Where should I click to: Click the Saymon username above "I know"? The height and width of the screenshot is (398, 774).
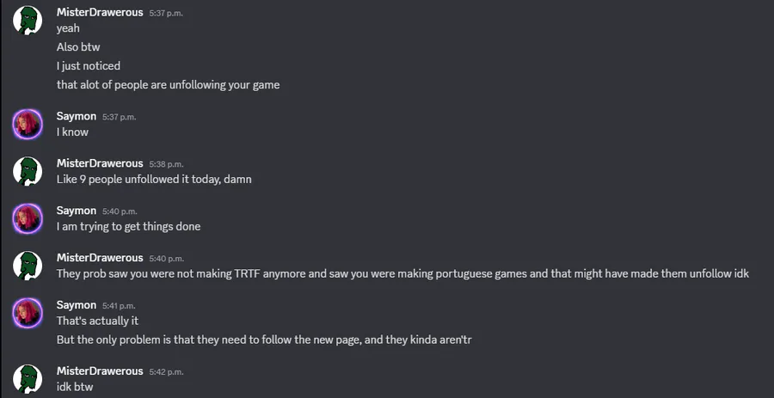pos(77,116)
